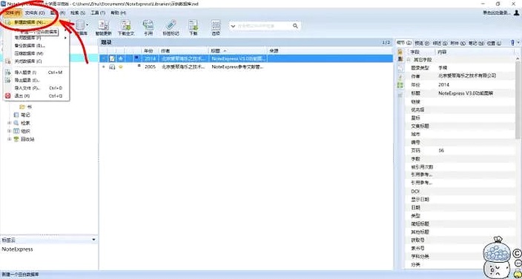The height and width of the screenshot is (279, 522).
Task: Choose 关闭数据库 (C) from the File menu
Action: [x=36, y=61]
